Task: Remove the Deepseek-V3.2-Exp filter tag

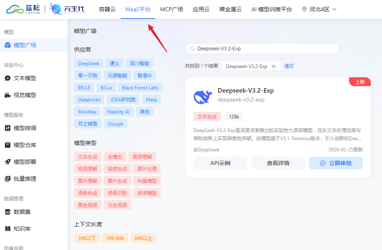Action: point(273,66)
